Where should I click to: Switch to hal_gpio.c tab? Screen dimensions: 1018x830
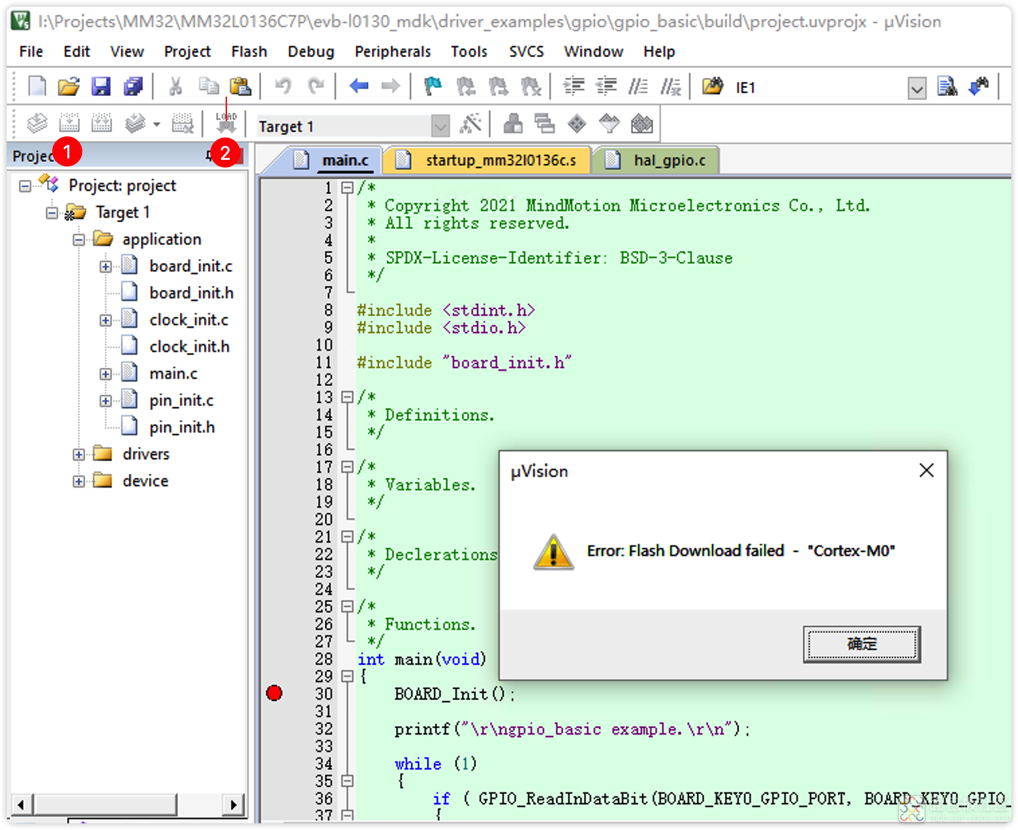point(657,160)
